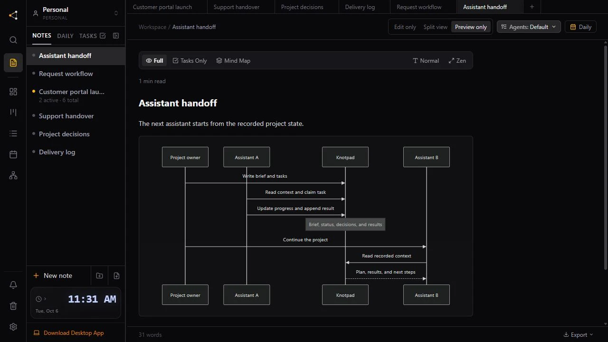Click the '31 words' count in status bar
608x342 pixels.
click(x=150, y=335)
